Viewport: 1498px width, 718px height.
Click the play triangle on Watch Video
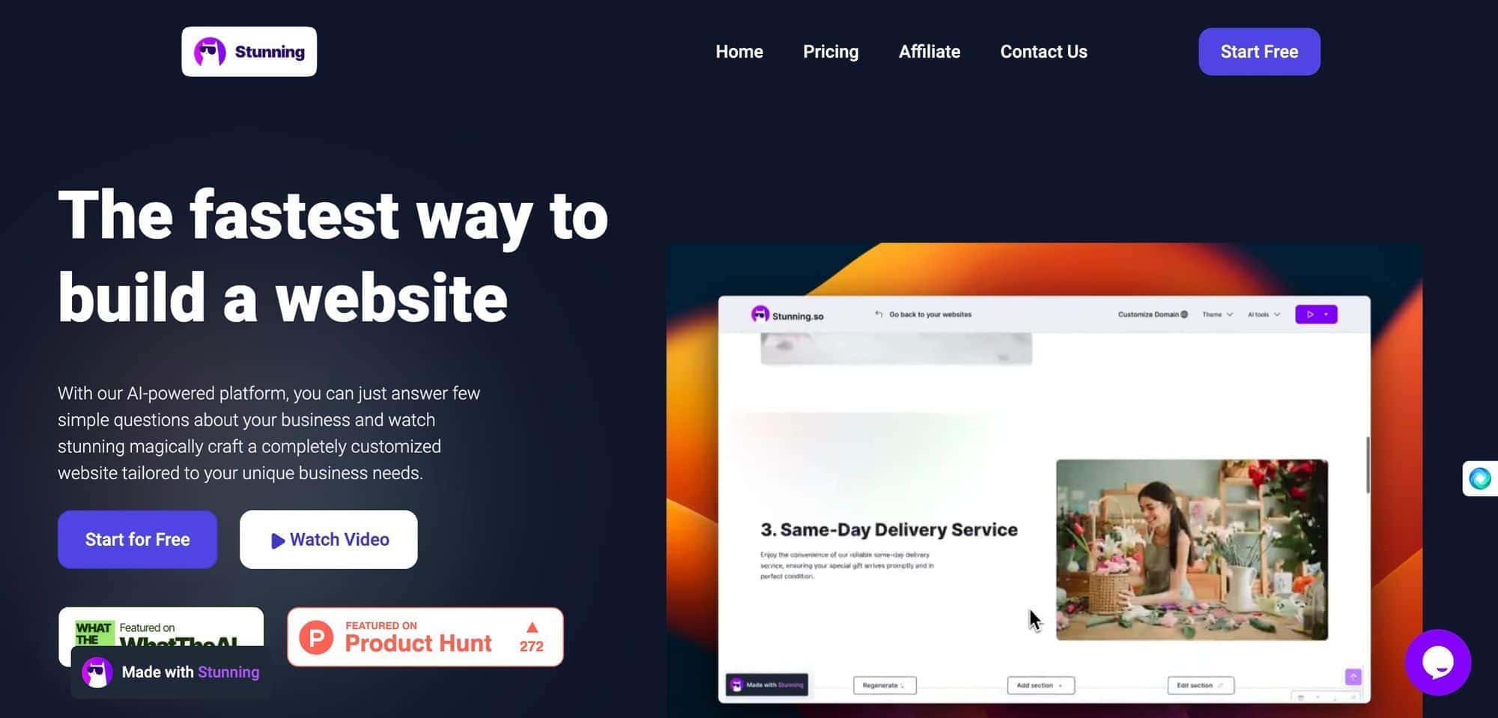(277, 541)
